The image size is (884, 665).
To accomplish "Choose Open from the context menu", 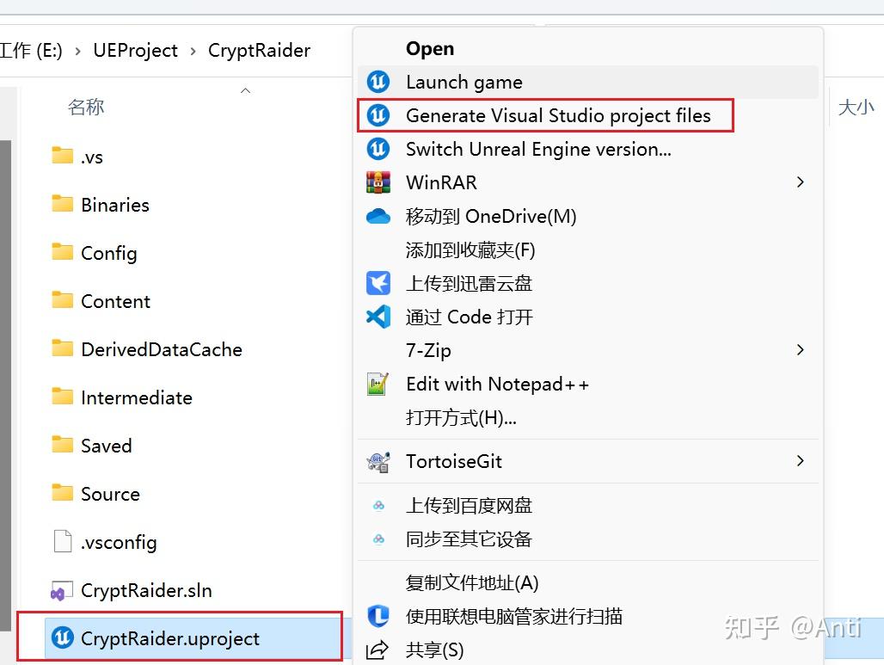I will pyautogui.click(x=429, y=48).
